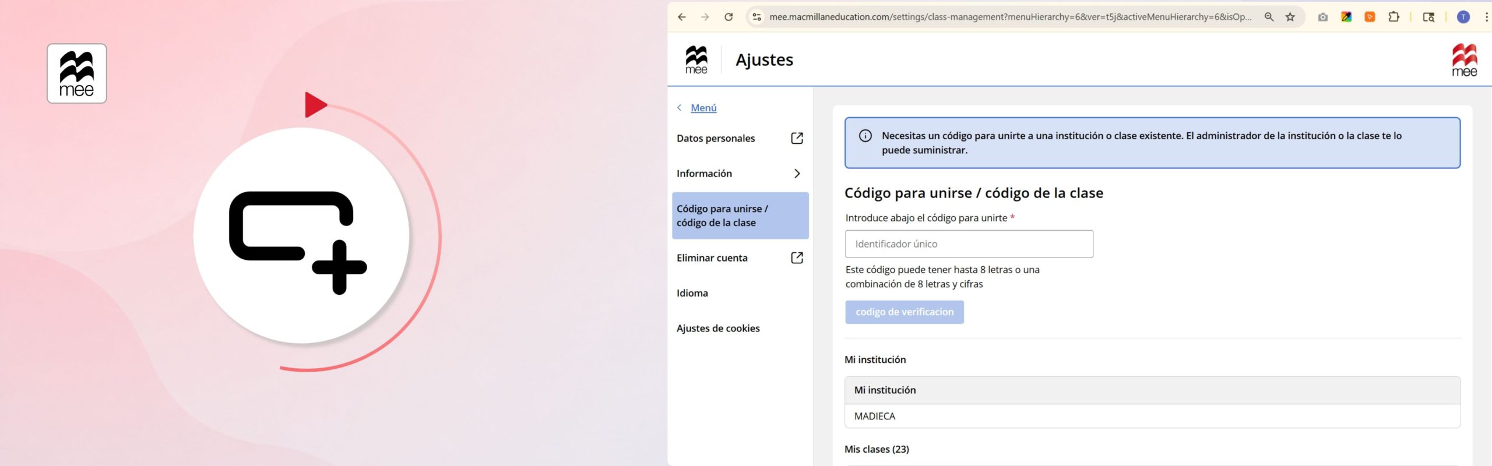Image resolution: width=1492 pixels, height=466 pixels.
Task: Click the back chevron beside Menú
Action: 680,108
